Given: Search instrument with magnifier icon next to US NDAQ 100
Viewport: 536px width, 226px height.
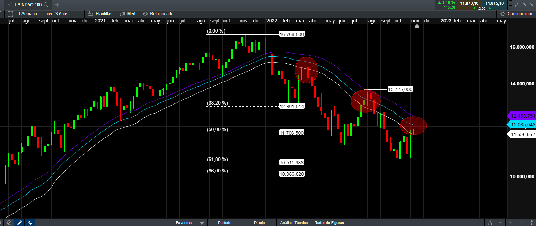Looking at the screenshot, I should (x=46, y=5).
